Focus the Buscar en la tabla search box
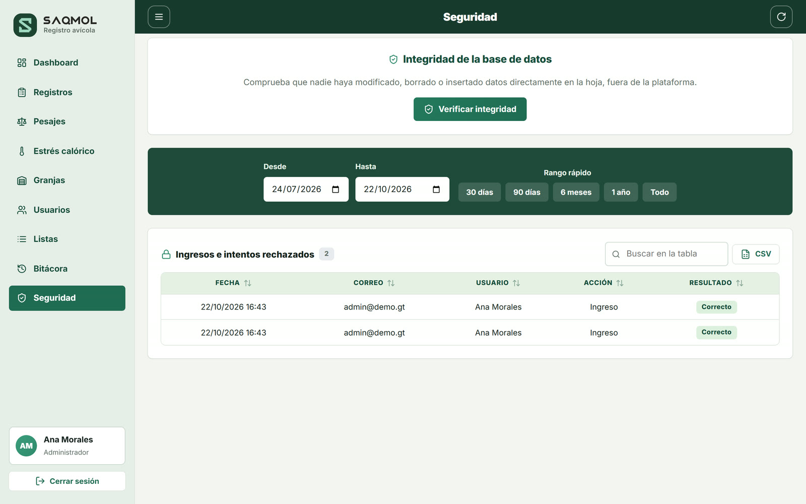This screenshot has height=504, width=806. pos(666,254)
